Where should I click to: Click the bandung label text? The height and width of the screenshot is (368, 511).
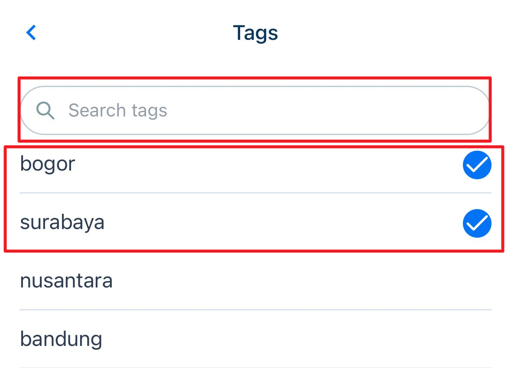coord(61,339)
